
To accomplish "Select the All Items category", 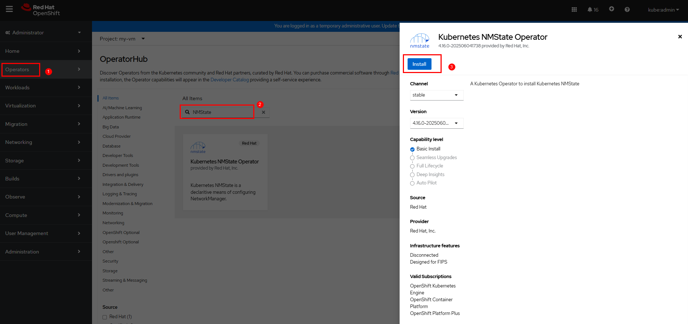I will click(x=111, y=98).
